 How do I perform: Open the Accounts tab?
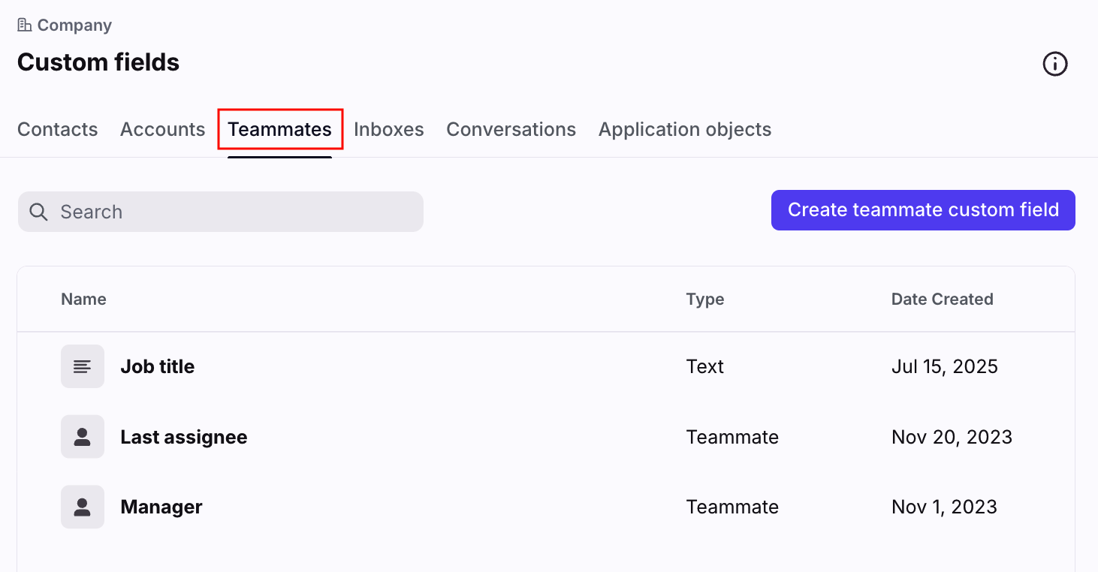click(162, 129)
